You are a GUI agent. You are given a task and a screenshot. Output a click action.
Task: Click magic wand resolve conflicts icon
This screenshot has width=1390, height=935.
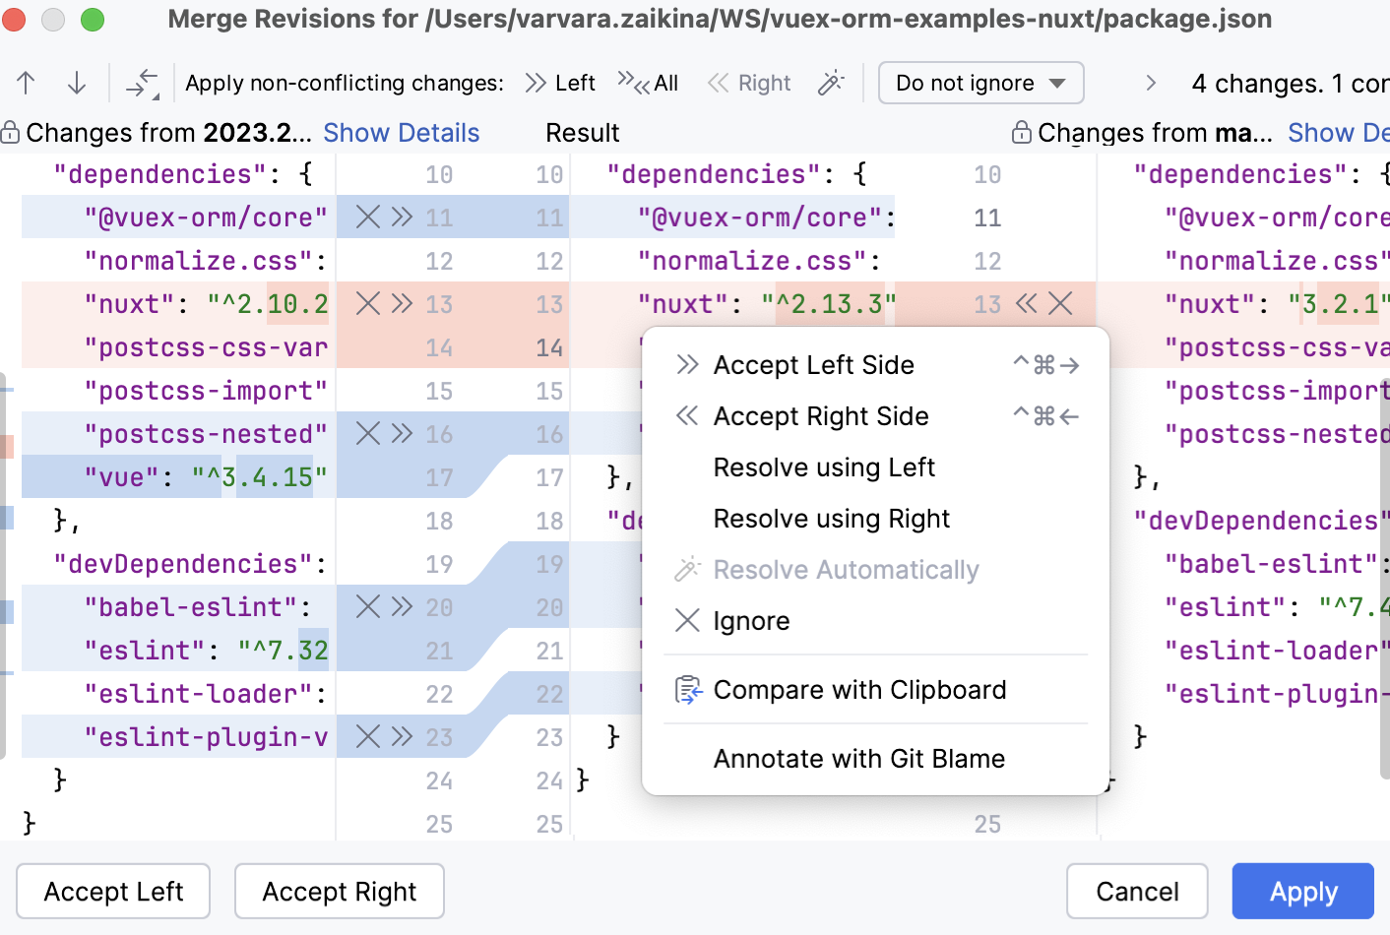pos(831,84)
